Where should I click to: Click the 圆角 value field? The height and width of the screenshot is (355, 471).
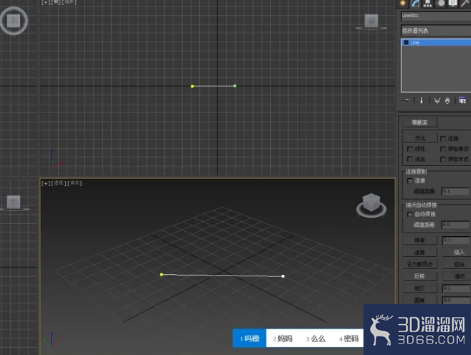point(456,300)
